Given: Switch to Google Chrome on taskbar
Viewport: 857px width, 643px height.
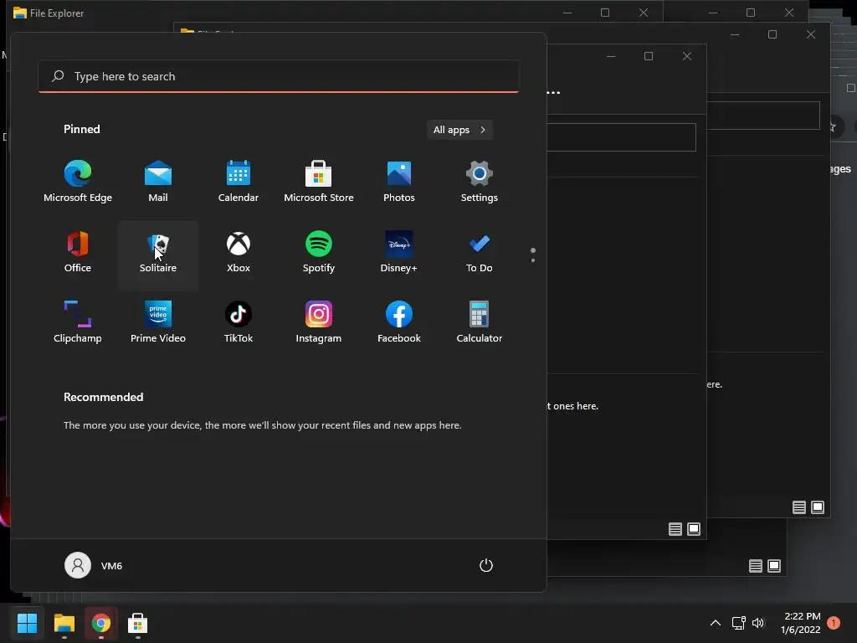Looking at the screenshot, I should pyautogui.click(x=100, y=623).
